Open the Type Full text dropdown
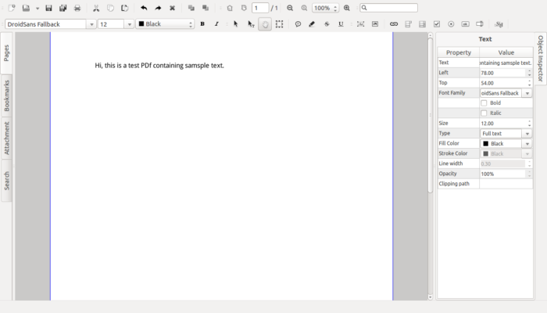Screen dimensions: 547x313 pos(527,134)
